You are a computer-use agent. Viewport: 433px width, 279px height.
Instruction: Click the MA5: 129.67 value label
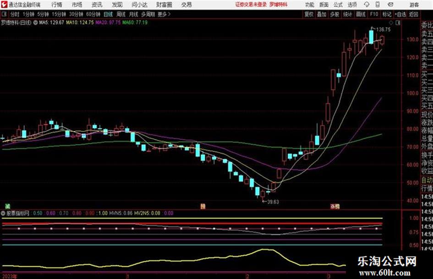51,22
